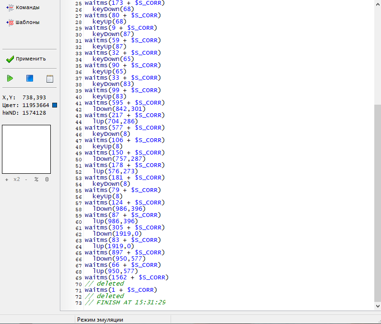Click the 0 reset preview control
381x324 pixels.
[47, 180]
